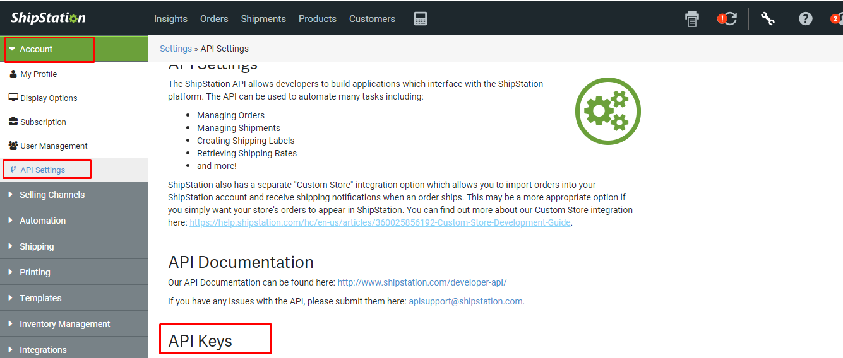
Task: Click the API Settings branch icon
Action: tap(13, 170)
